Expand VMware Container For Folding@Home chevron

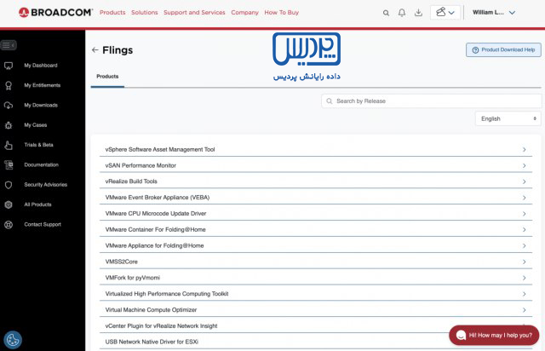pos(525,230)
